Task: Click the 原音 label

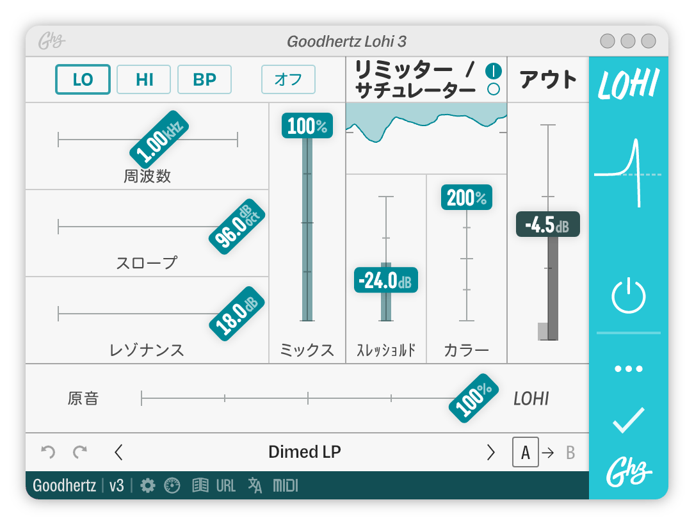Action: 83,398
